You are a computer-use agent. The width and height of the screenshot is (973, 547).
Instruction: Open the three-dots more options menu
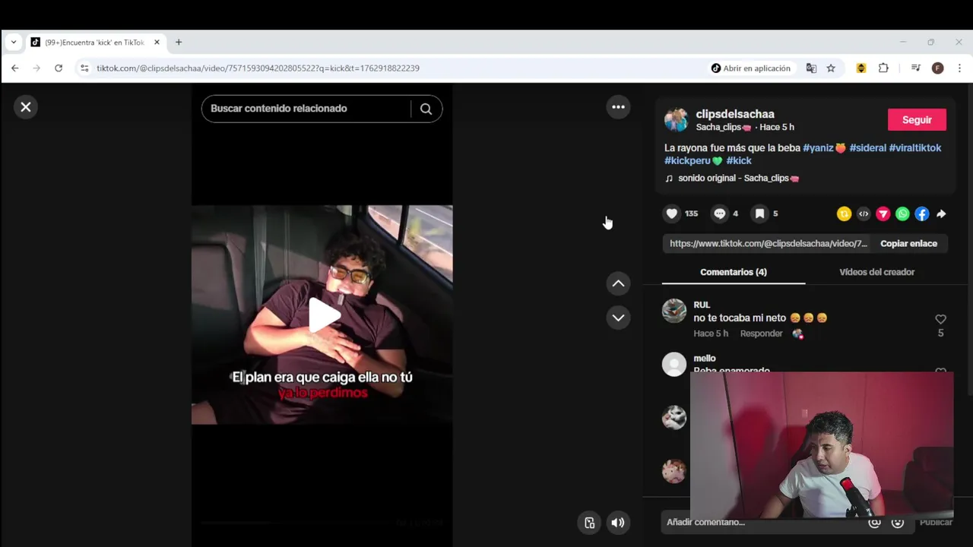click(618, 107)
